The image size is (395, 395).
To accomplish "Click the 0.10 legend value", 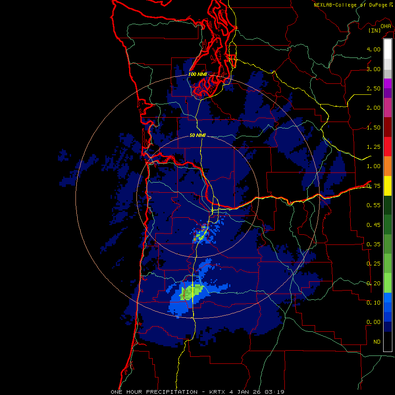I will click(x=373, y=303).
